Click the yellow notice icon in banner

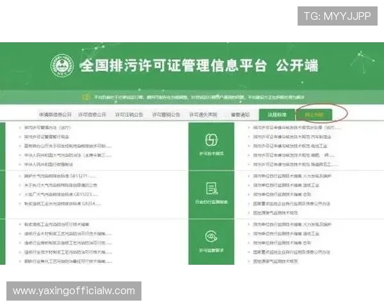86,97
